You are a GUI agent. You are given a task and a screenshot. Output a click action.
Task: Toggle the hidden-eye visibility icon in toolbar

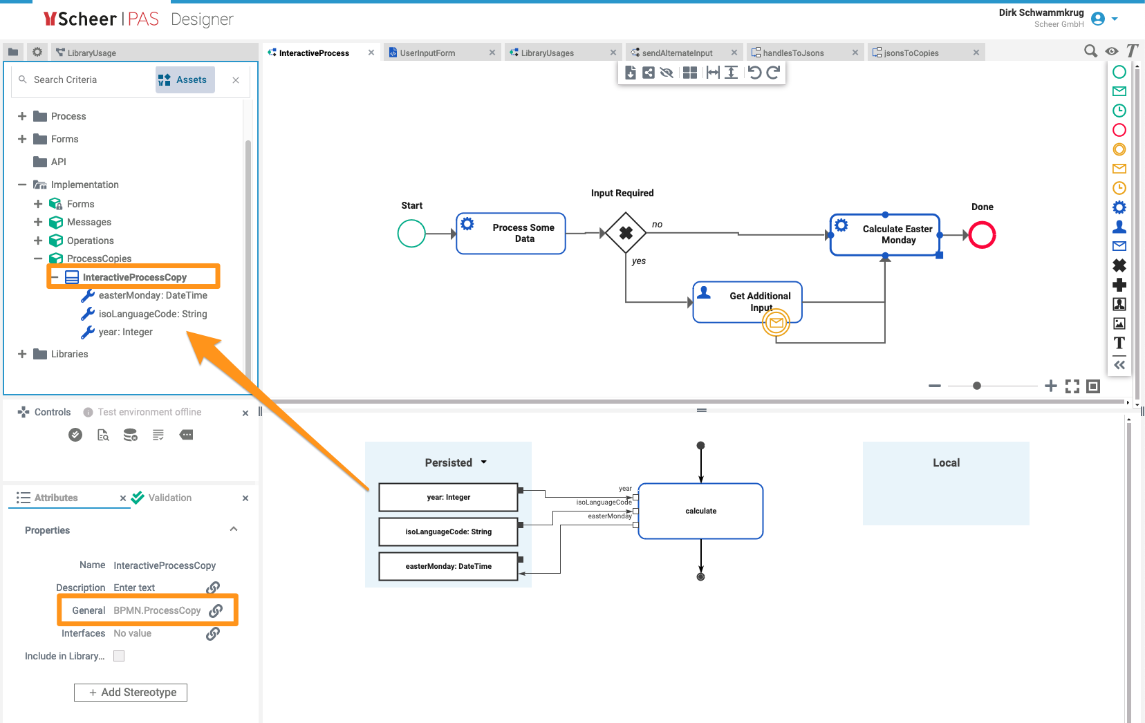(667, 73)
